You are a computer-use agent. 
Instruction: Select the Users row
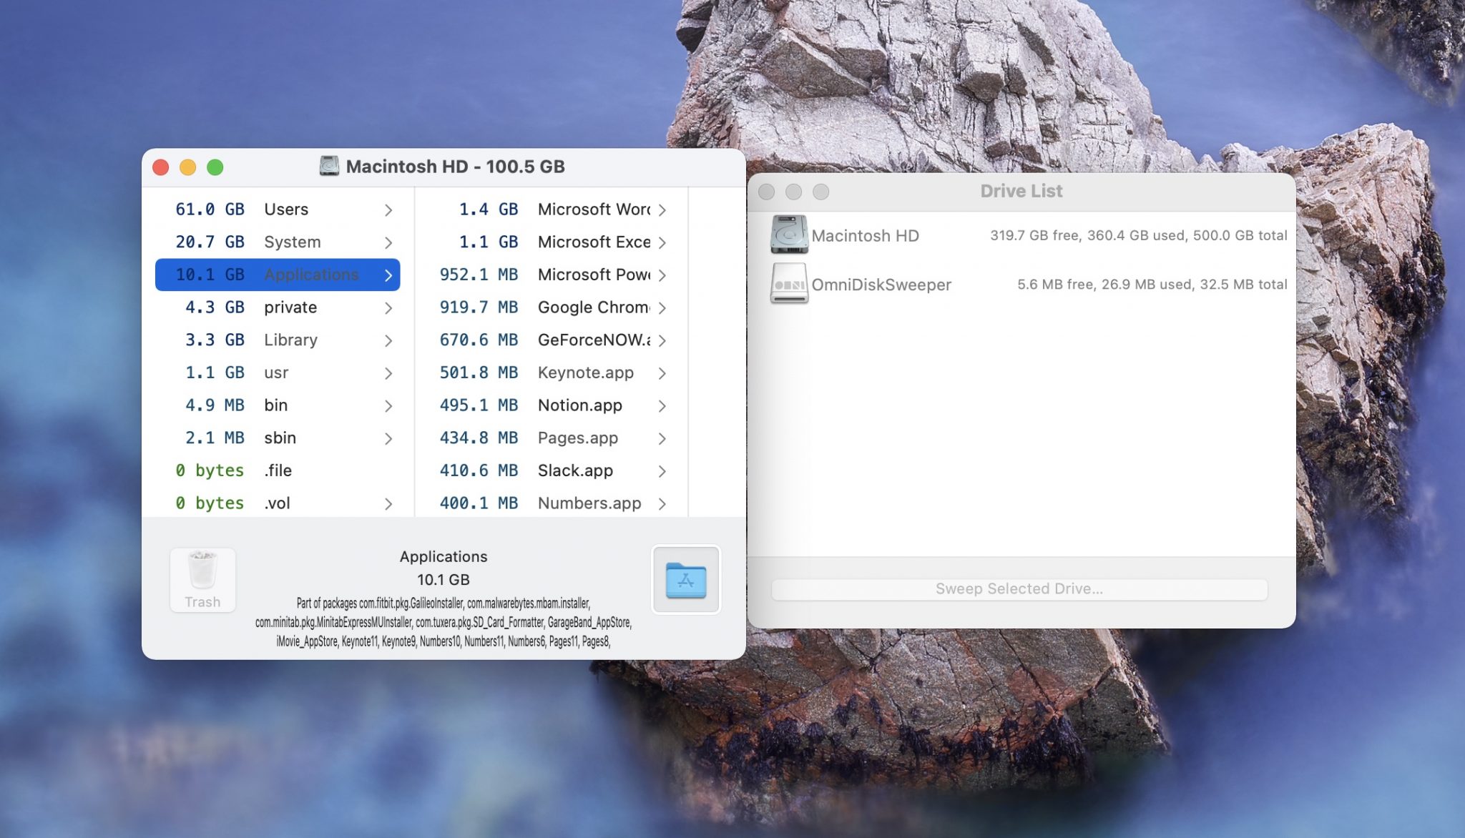pyautogui.click(x=278, y=209)
